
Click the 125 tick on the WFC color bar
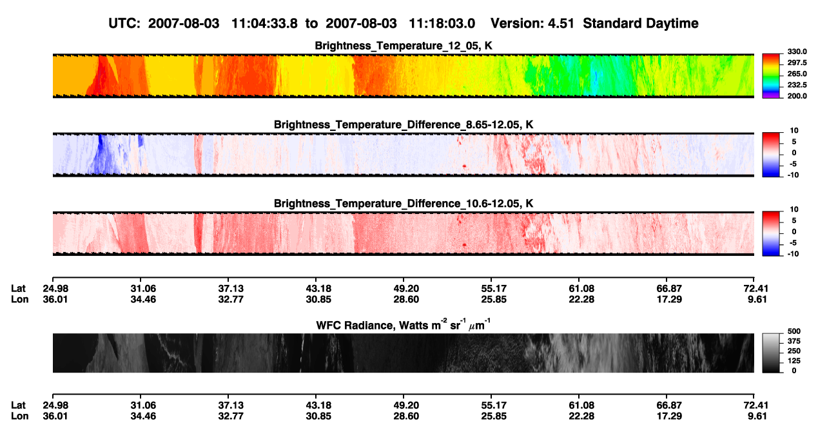pyautogui.click(x=794, y=361)
